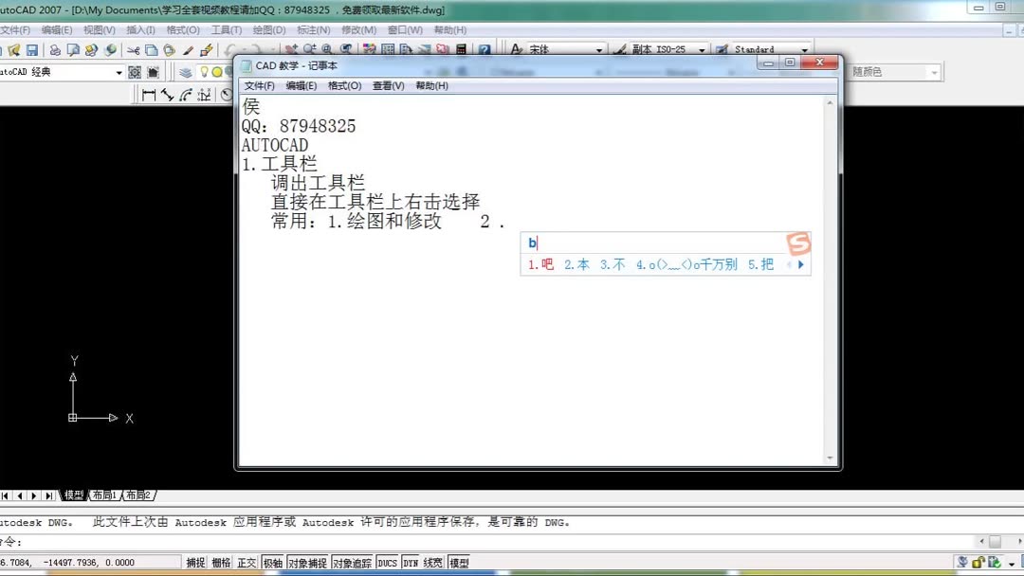Open the AutoCAD 经典 workspace dropdown
This screenshot has width=1024, height=576.
[x=118, y=71]
